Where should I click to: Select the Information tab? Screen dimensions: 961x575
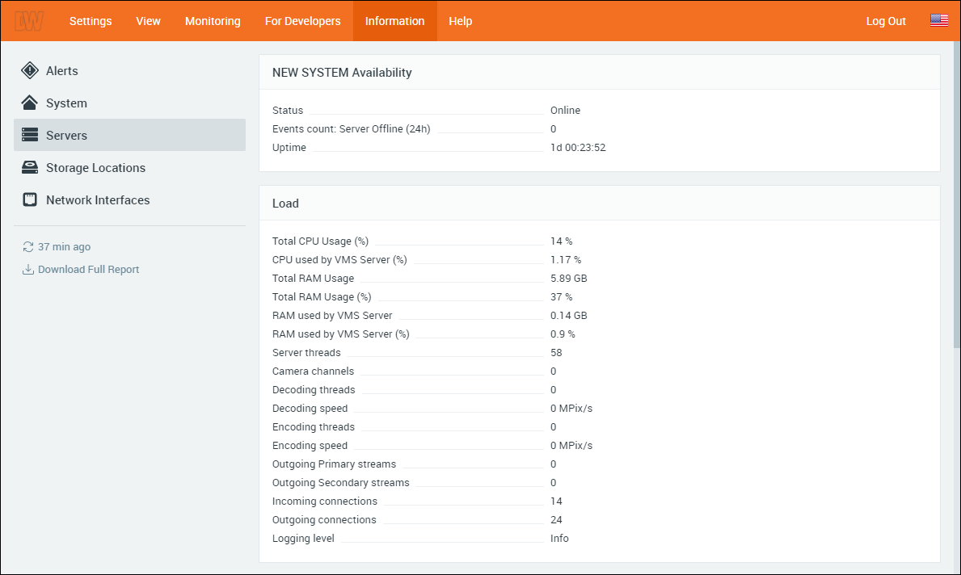point(394,21)
